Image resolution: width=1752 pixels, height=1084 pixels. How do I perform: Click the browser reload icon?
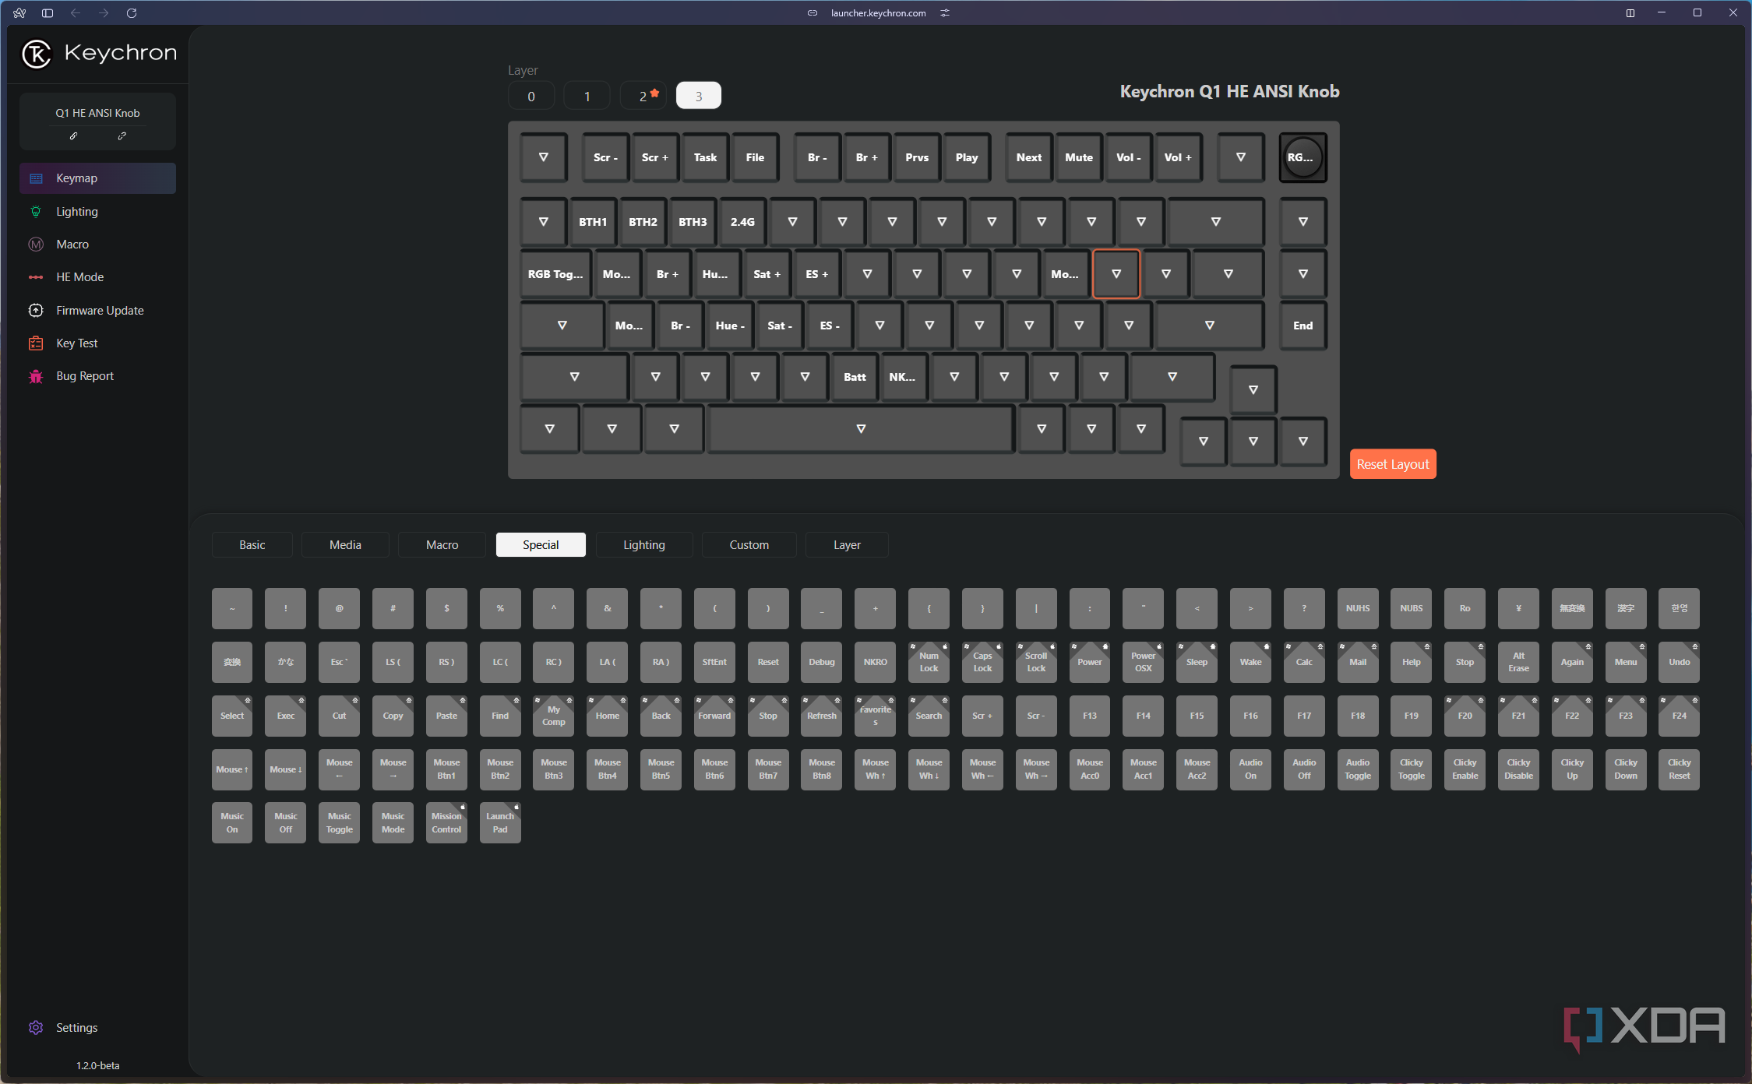[x=132, y=13]
